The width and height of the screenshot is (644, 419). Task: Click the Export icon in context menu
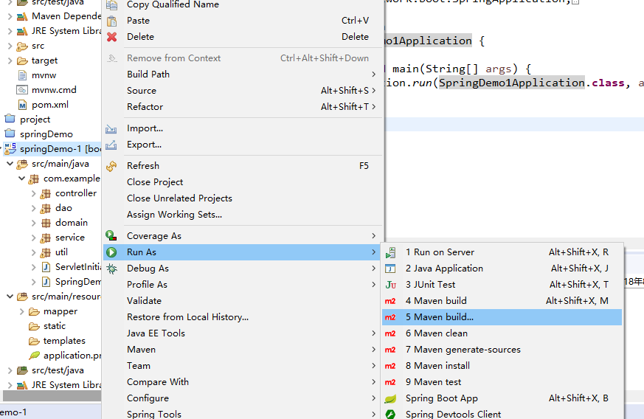pos(111,145)
